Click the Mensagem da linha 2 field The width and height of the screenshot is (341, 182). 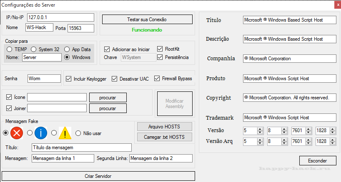click(x=161, y=158)
